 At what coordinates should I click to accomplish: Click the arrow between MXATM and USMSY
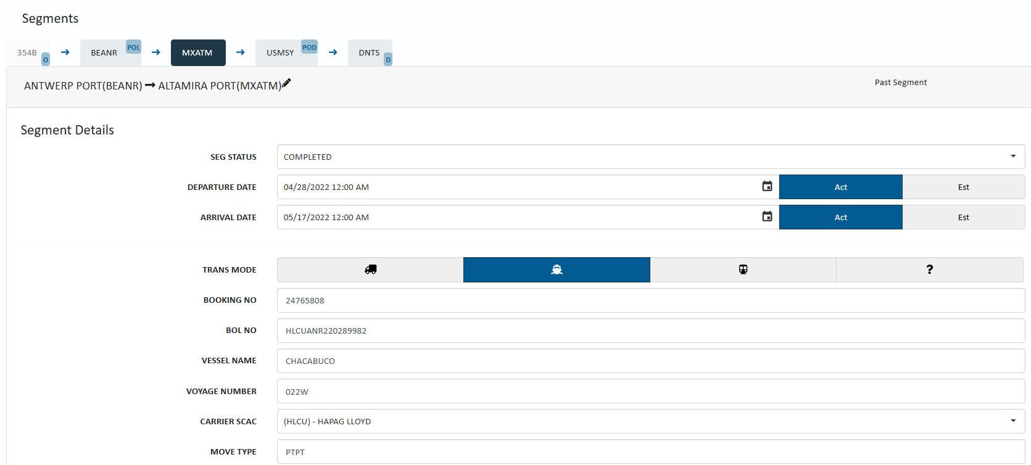coord(241,52)
